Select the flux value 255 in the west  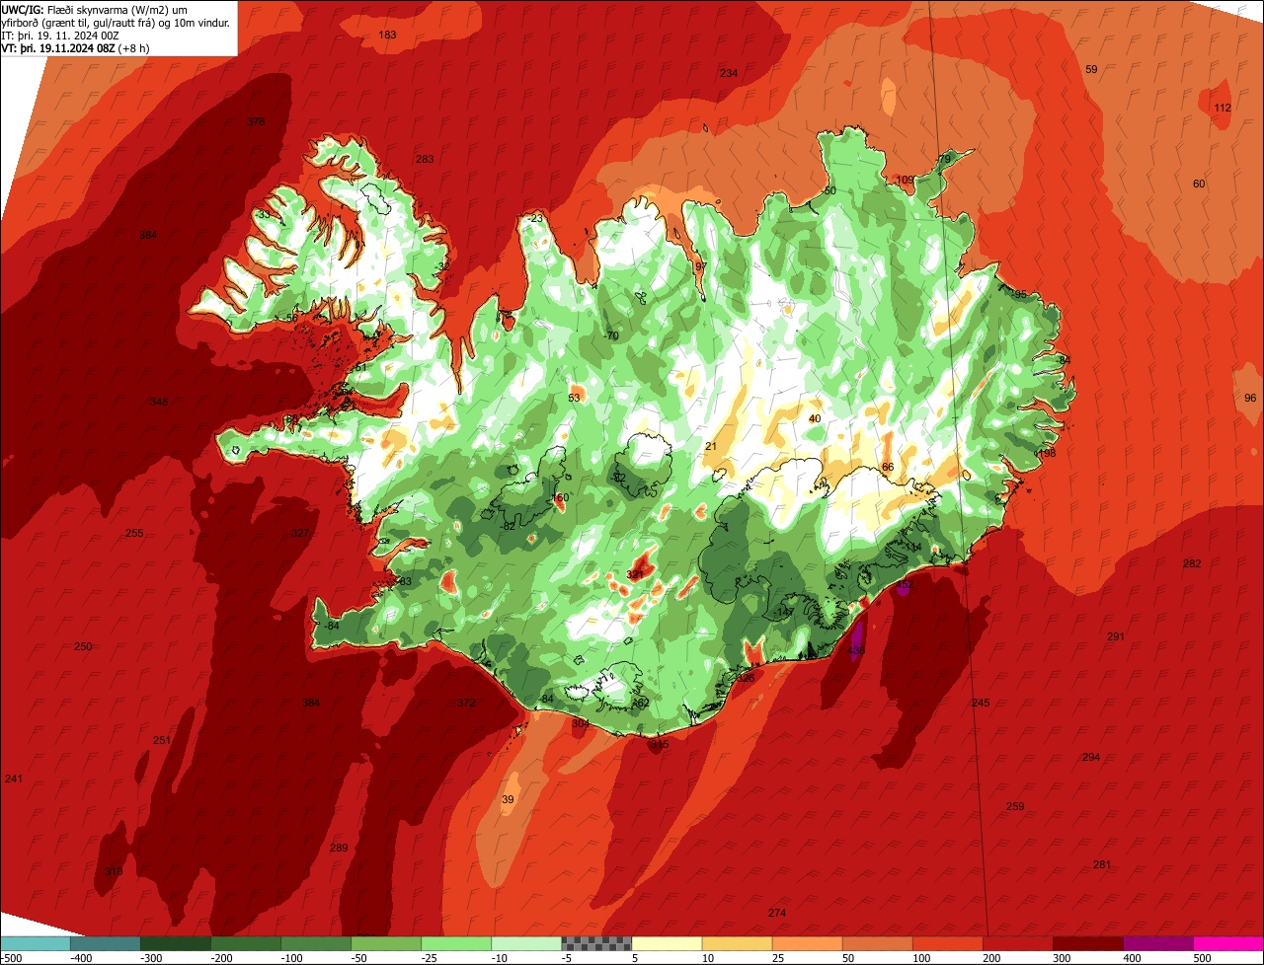[134, 533]
